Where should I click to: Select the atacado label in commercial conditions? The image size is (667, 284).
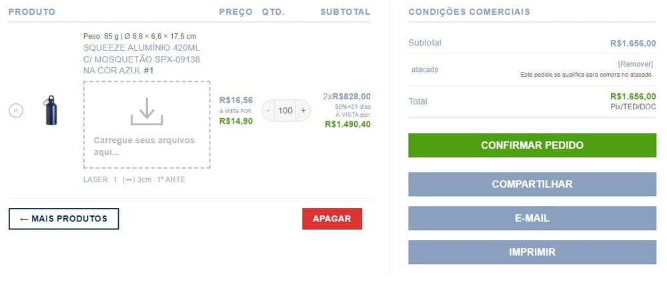[425, 69]
